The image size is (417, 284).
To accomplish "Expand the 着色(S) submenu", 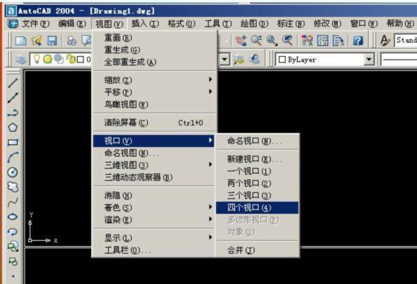I will click(154, 207).
